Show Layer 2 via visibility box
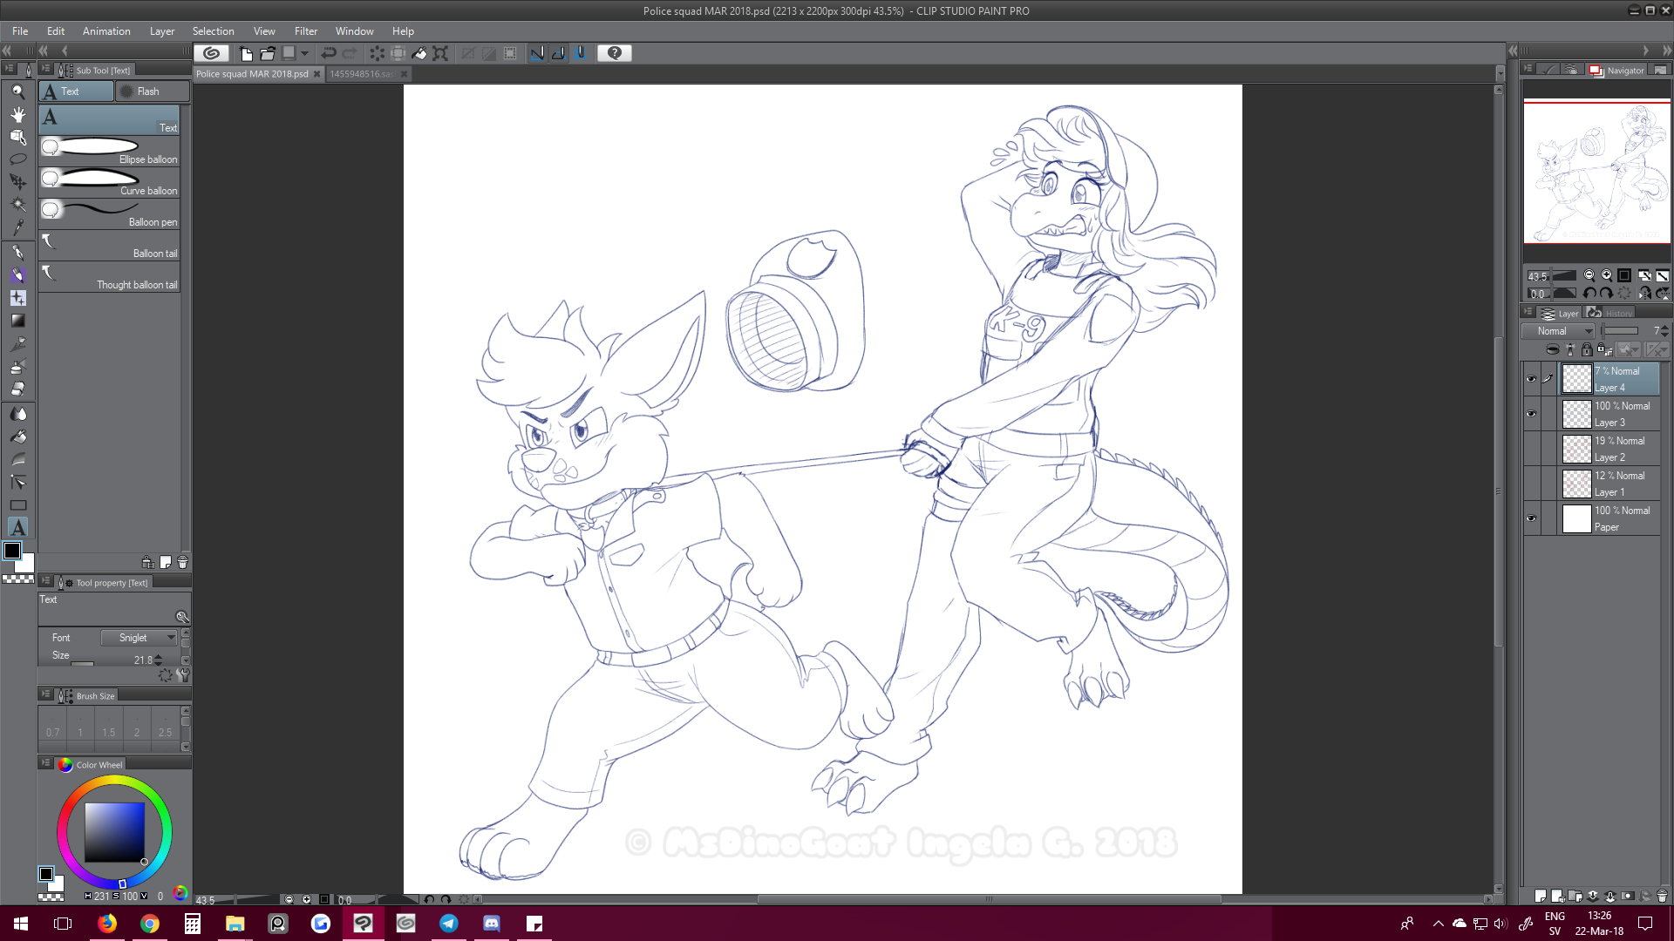Viewport: 1674px width, 941px height. coord(1531,449)
